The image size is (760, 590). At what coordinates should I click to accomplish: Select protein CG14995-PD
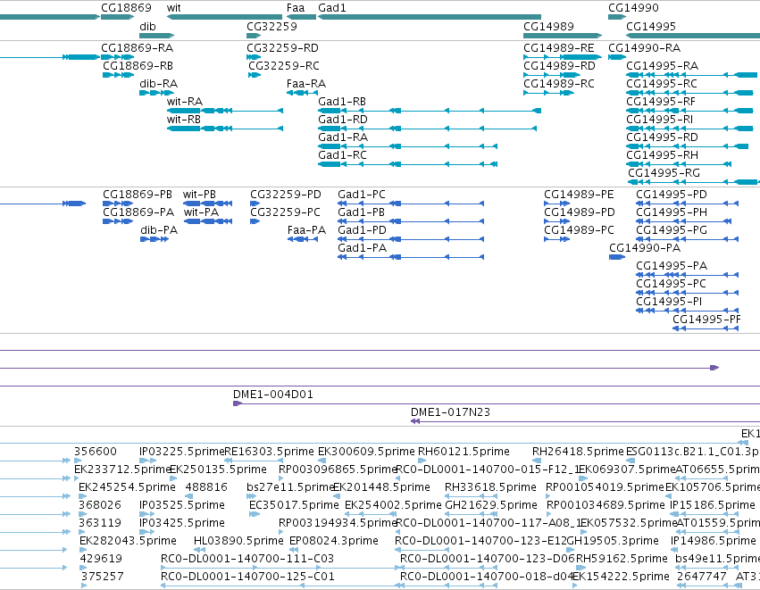[672, 195]
